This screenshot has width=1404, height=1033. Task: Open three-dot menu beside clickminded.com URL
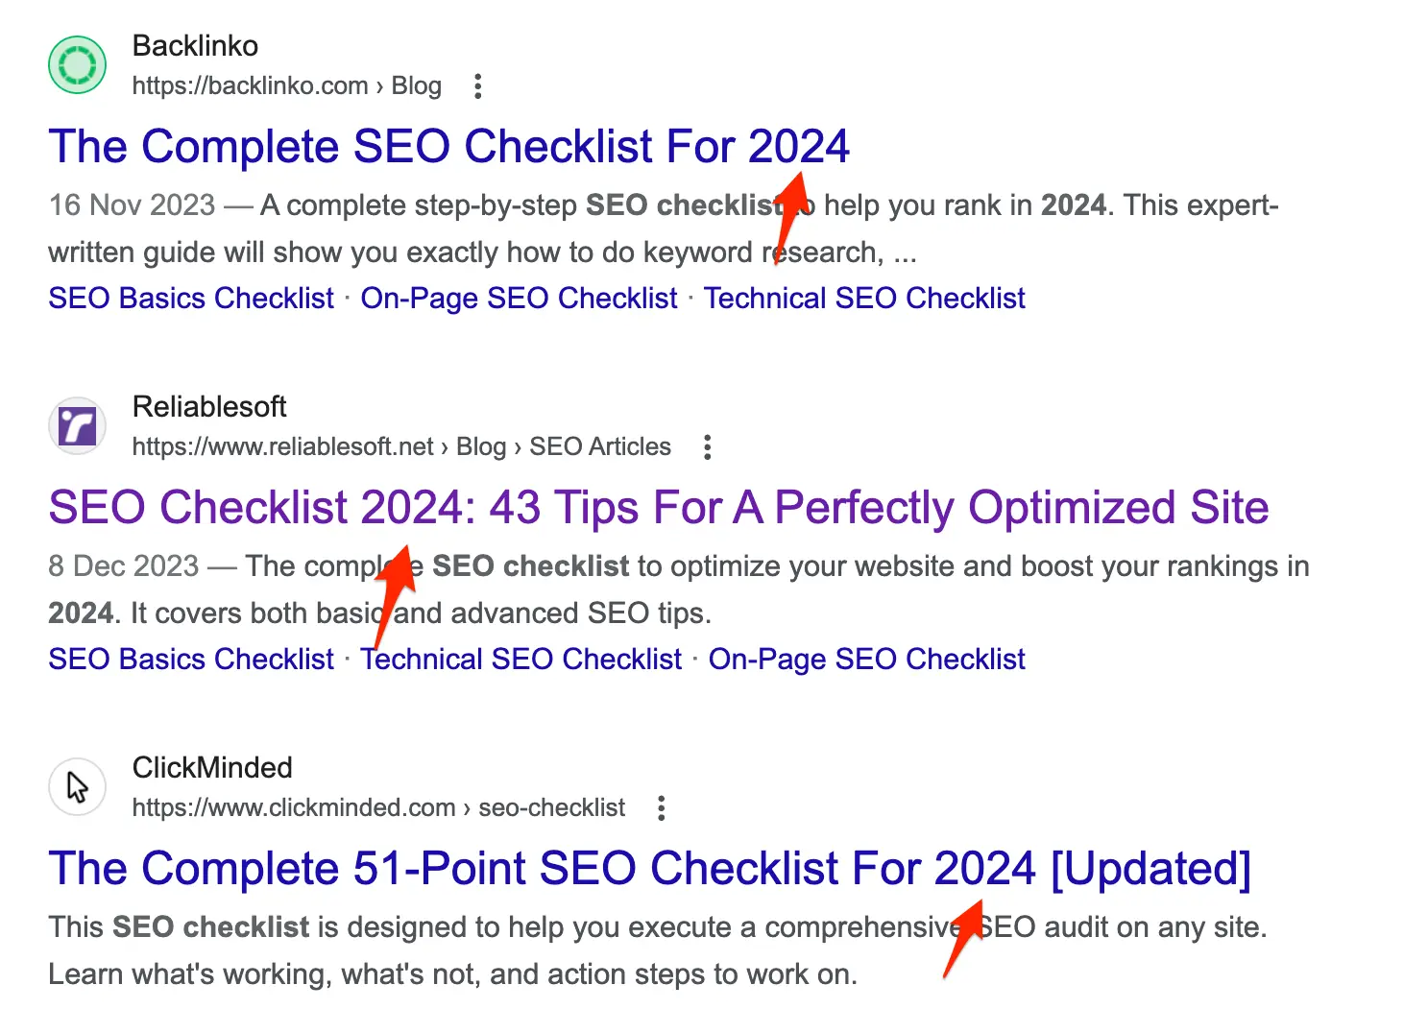[x=661, y=808]
